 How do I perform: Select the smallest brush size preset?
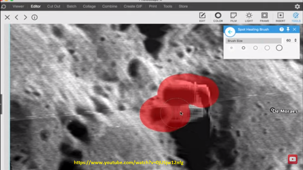click(231, 48)
